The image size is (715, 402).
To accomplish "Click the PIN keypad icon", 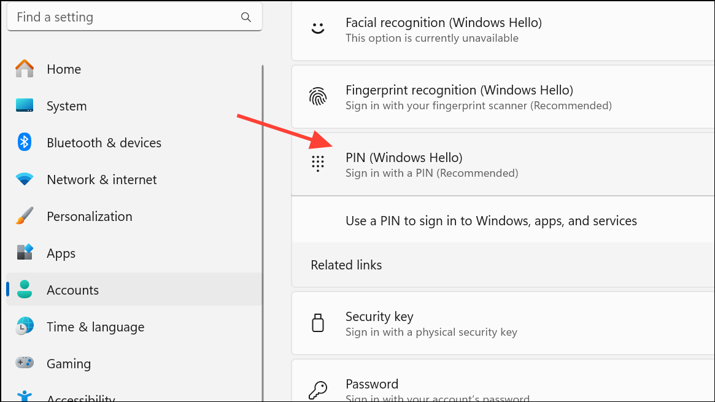I will (318, 164).
